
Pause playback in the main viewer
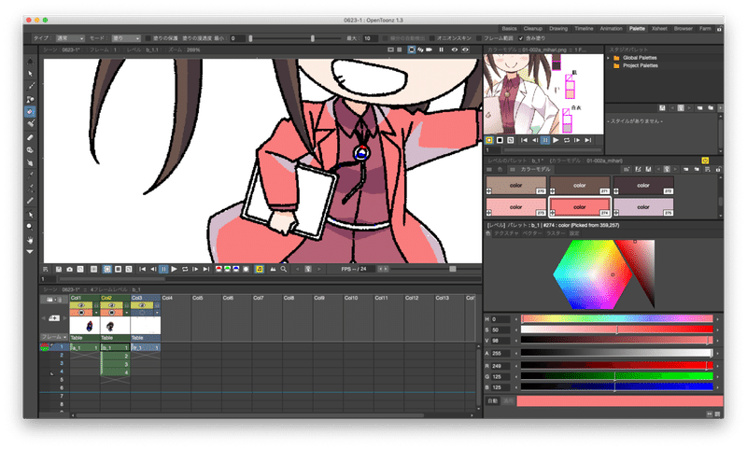pos(163,270)
